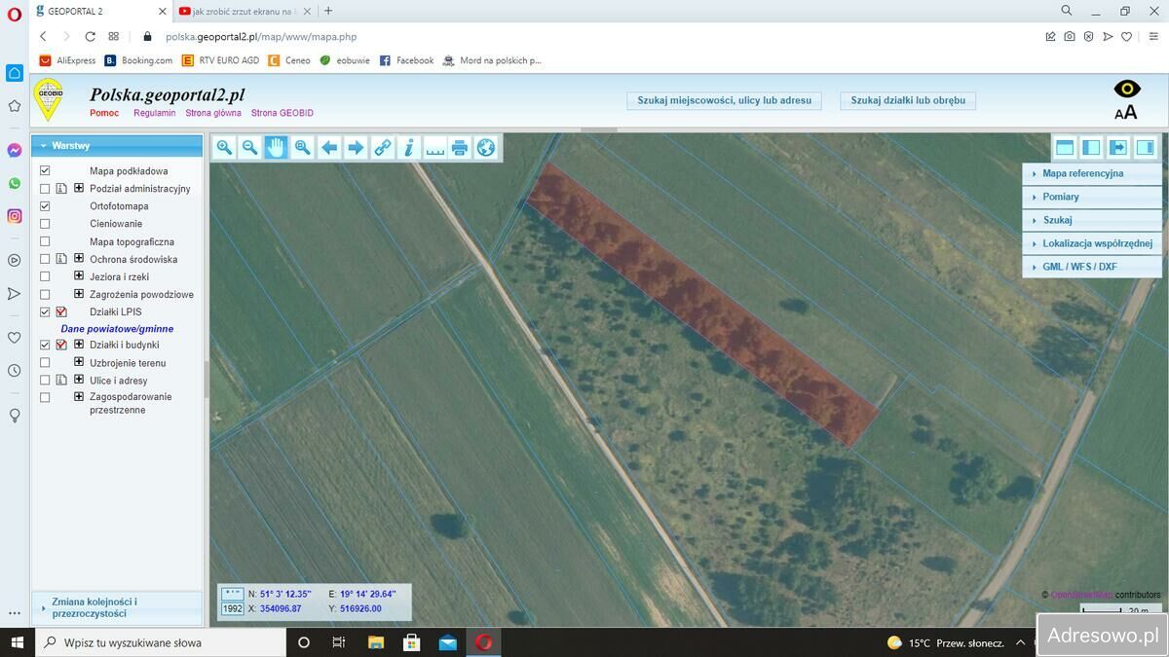Switch to the YouTube jak zrobić zrzut tab
This screenshot has width=1169, height=657.
[244, 11]
